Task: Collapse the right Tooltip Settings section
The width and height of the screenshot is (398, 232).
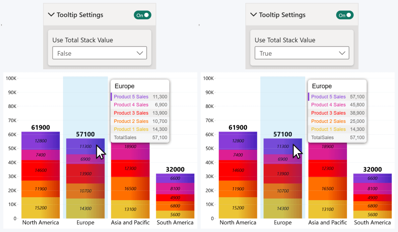Action: pos(254,15)
